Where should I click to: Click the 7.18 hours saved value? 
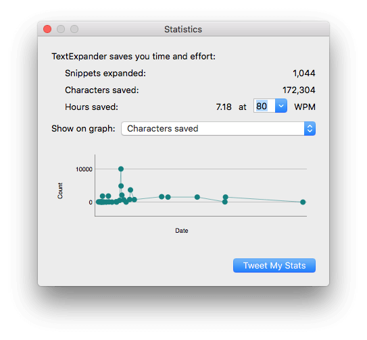pyautogui.click(x=224, y=107)
